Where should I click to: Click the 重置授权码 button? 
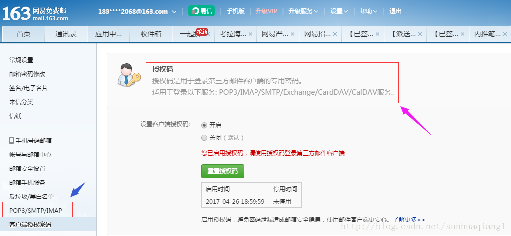[x=223, y=171]
